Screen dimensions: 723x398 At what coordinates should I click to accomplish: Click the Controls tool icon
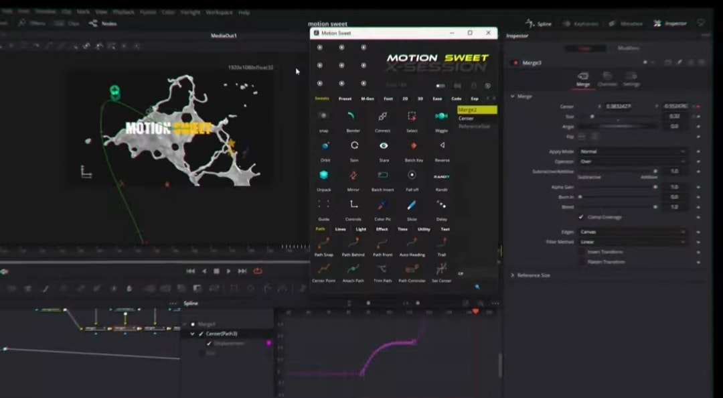tap(353, 204)
